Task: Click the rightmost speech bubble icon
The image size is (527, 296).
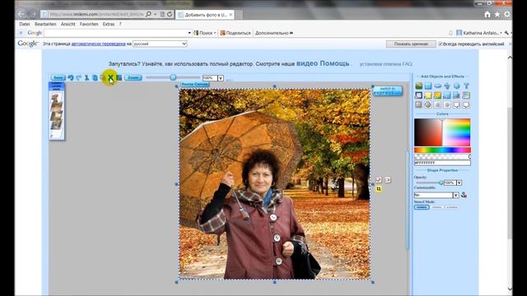Action: [466, 104]
